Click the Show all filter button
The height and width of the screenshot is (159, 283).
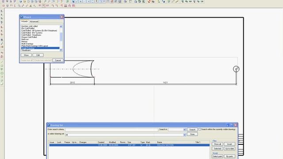pyautogui.click(x=217, y=144)
